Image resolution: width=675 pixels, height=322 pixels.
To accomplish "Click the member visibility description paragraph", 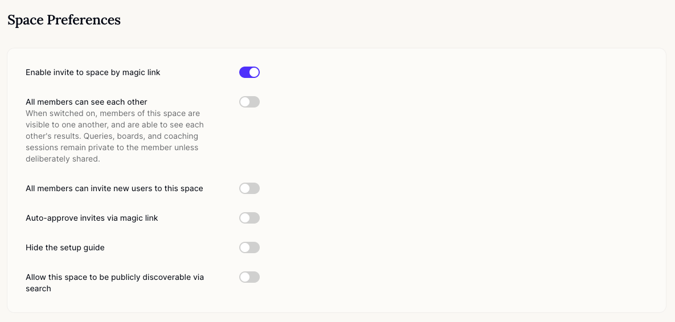I will pos(114,136).
